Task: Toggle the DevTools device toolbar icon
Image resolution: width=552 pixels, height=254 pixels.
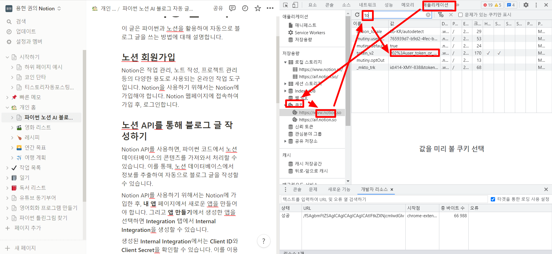Action: click(x=295, y=5)
